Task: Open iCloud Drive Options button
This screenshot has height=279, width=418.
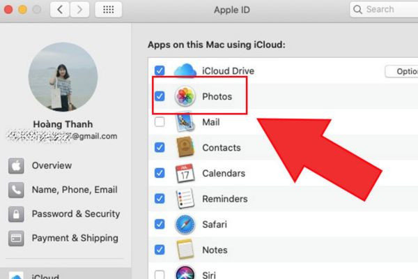Action: (x=401, y=71)
